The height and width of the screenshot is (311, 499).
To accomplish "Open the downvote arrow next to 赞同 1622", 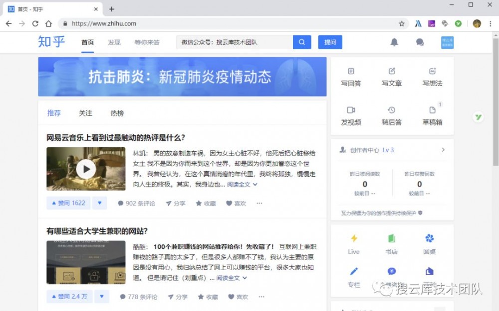I will pos(99,203).
